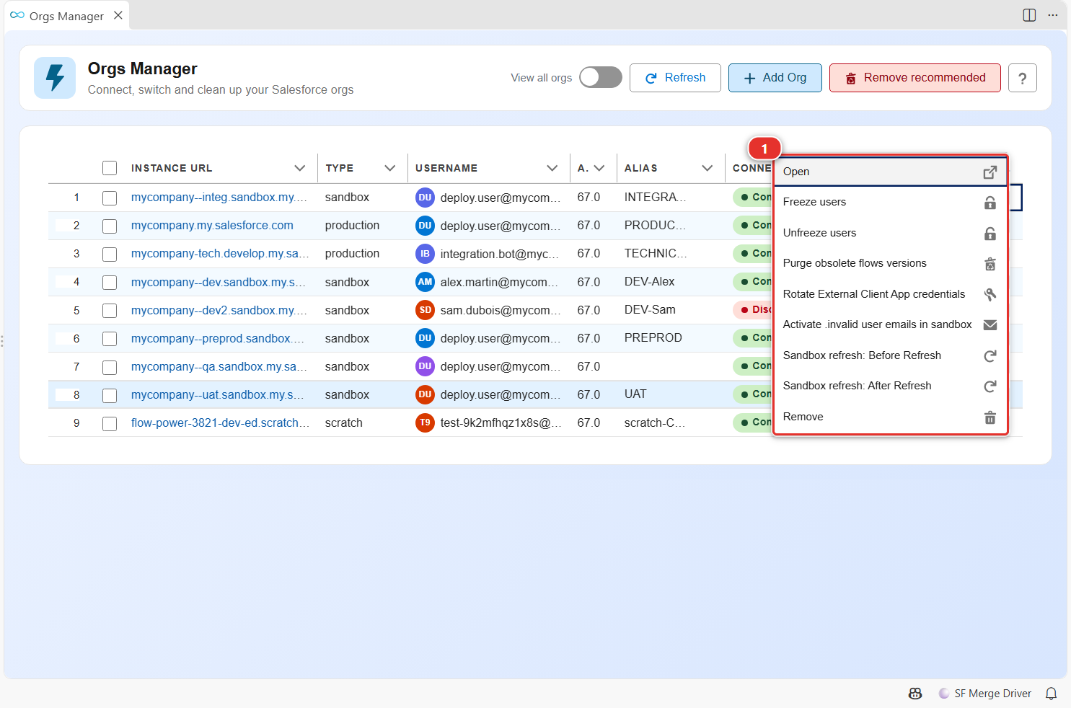Click the Disconnected status badge for DEV-Sam

753,310
